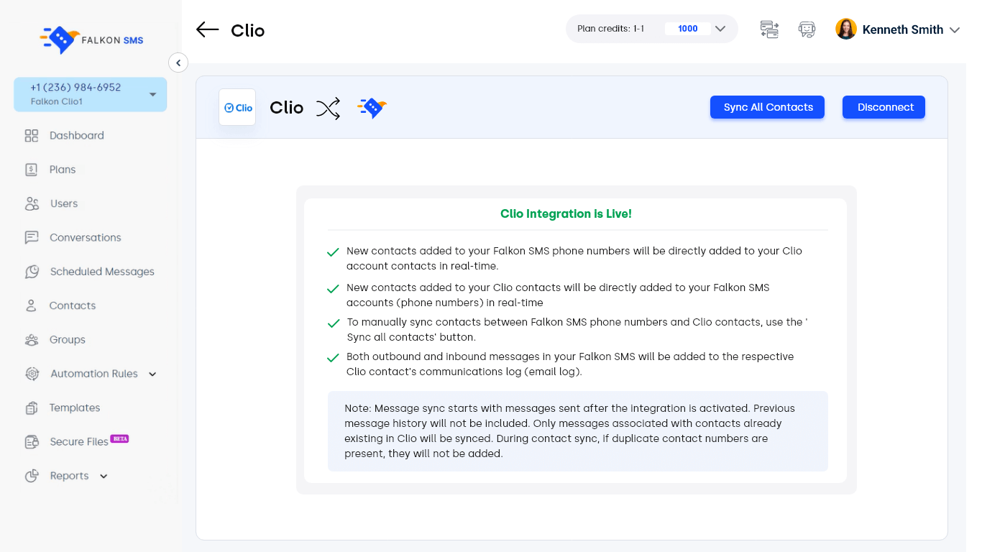Open the phone number selector dropdown
Viewport: 982px width, 552px height.
coord(91,94)
